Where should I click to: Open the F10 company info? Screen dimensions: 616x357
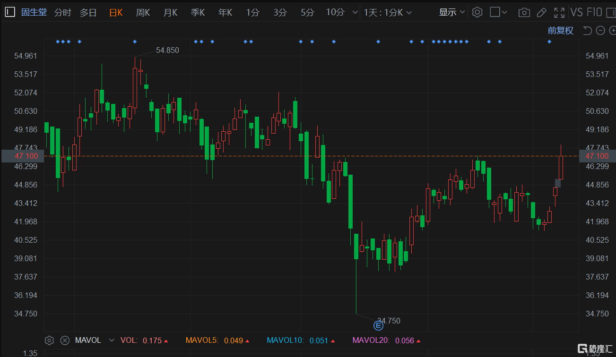coord(594,12)
